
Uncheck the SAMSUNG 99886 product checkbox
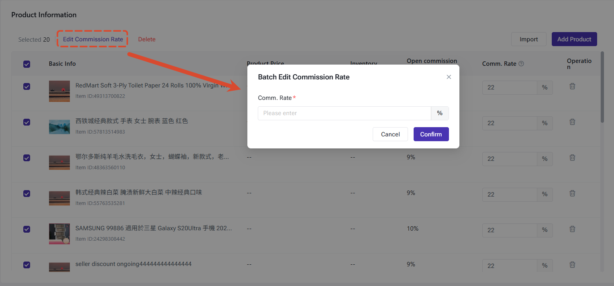tap(27, 229)
